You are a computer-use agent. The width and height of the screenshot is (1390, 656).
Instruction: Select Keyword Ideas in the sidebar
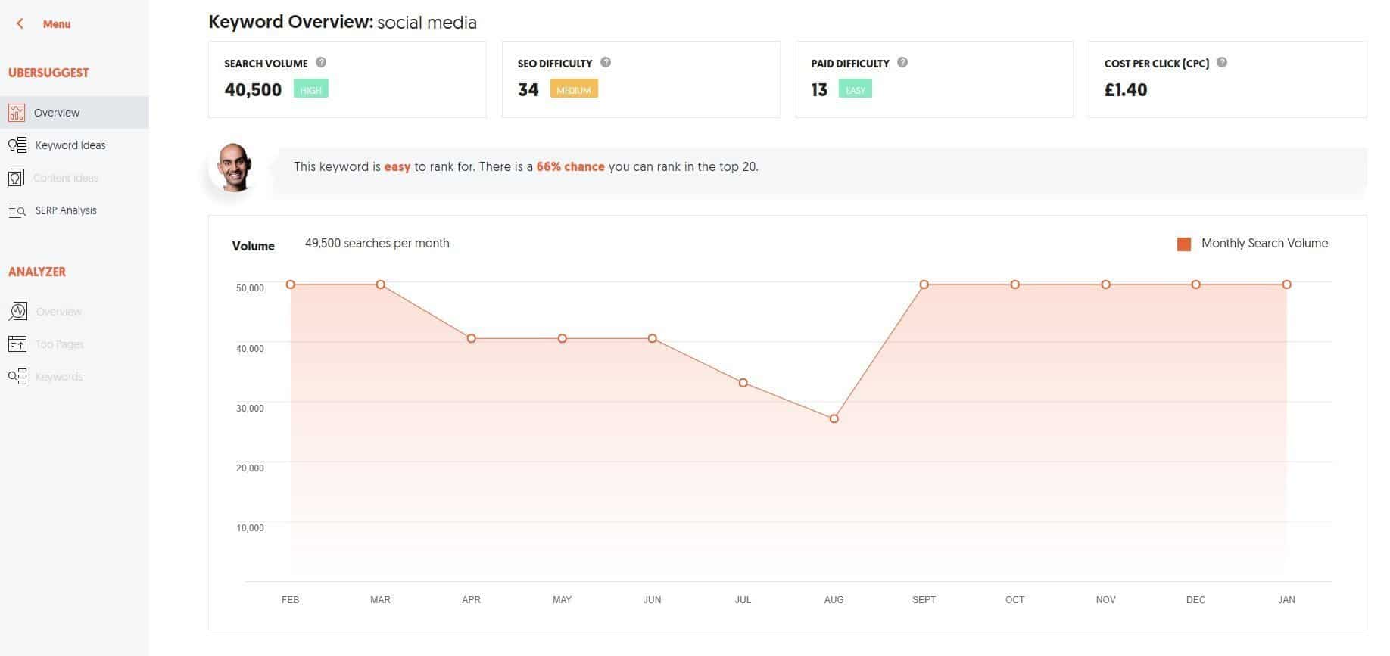tap(70, 145)
